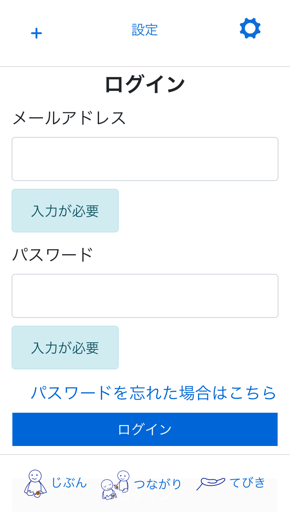The width and height of the screenshot is (290, 516).
Task: Click the bold ログイン page heading
Action: [145, 84]
